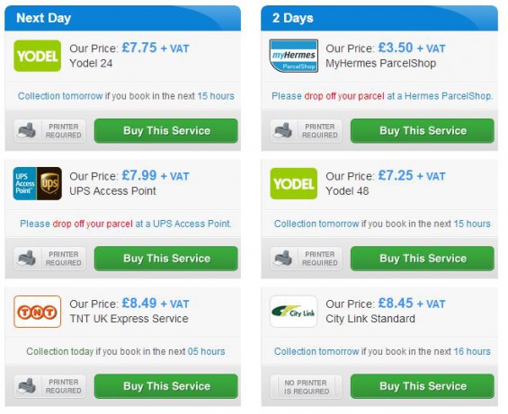Click the City Link logo
This screenshot has width=508, height=414.
(293, 312)
